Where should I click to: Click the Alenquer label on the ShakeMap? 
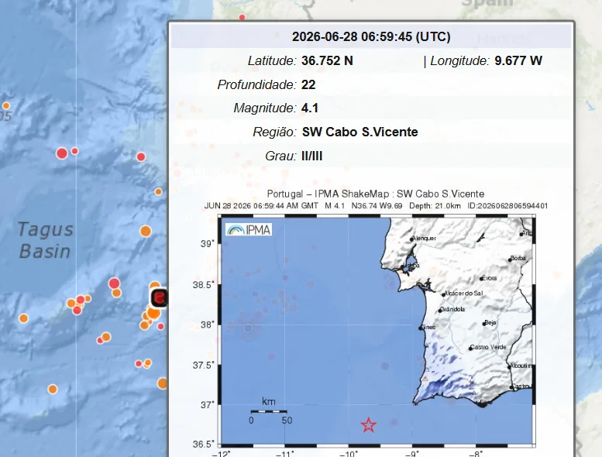click(424, 239)
